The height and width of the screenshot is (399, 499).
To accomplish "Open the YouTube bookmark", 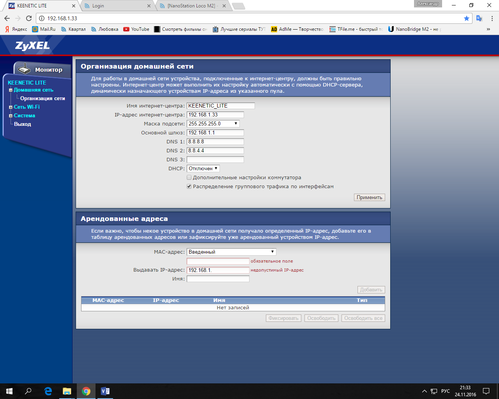I will click(136, 29).
